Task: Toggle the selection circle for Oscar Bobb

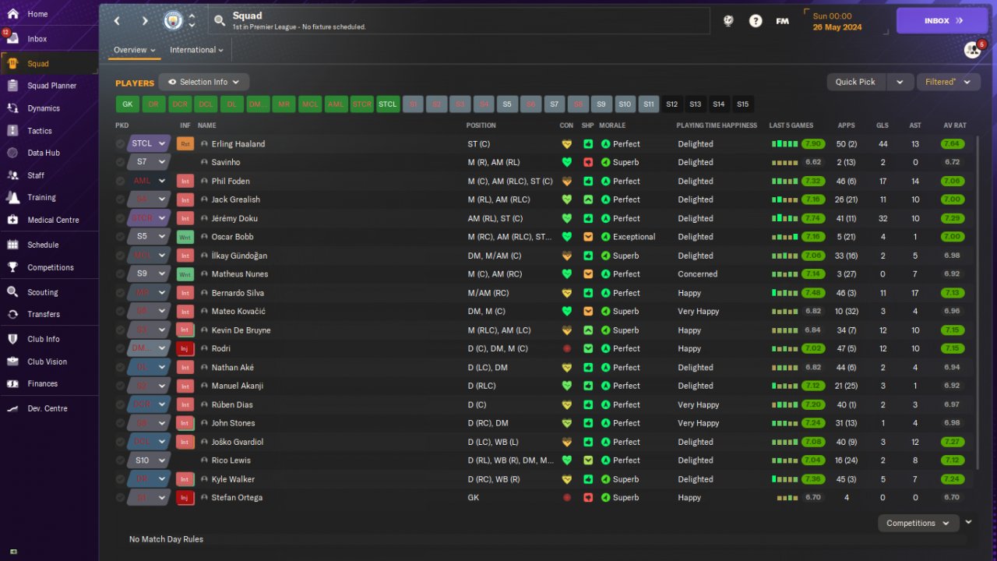Action: [120, 237]
